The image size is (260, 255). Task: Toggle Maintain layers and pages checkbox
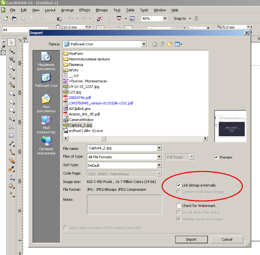point(179,219)
